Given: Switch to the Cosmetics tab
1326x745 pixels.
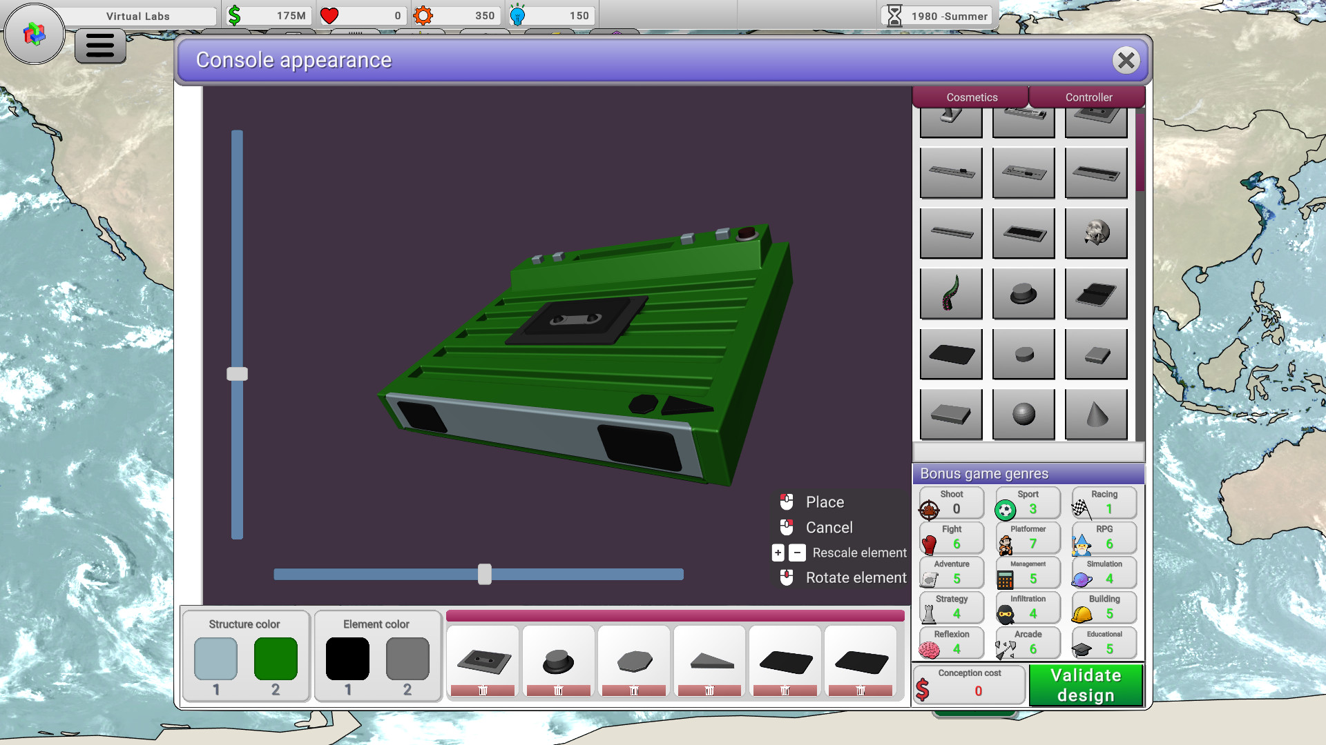Looking at the screenshot, I should 971,97.
